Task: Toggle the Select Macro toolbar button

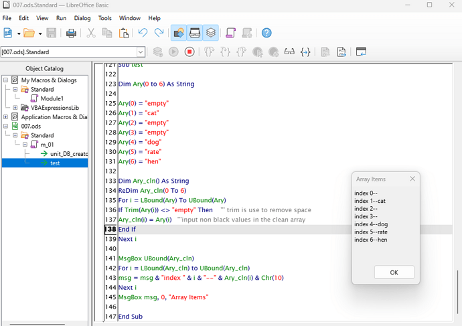Action: click(195, 33)
